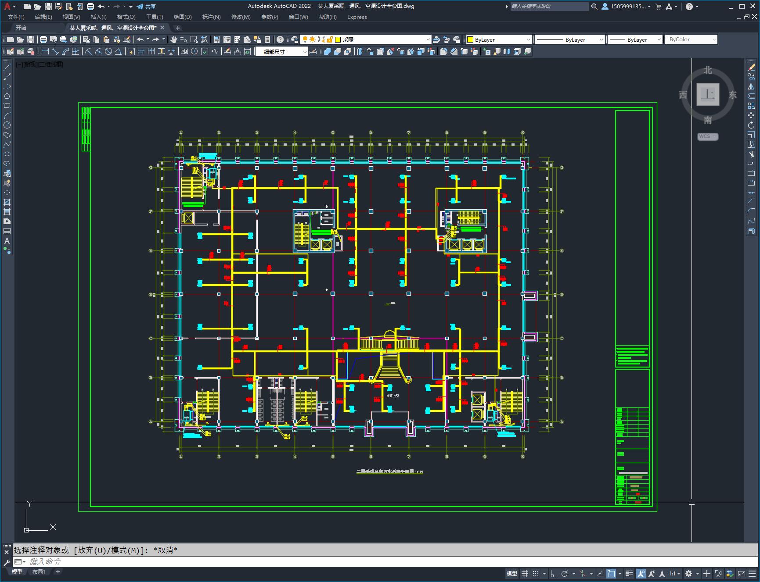Image resolution: width=760 pixels, height=582 pixels.
Task: Add a new drawing tab with plus
Action: point(177,28)
